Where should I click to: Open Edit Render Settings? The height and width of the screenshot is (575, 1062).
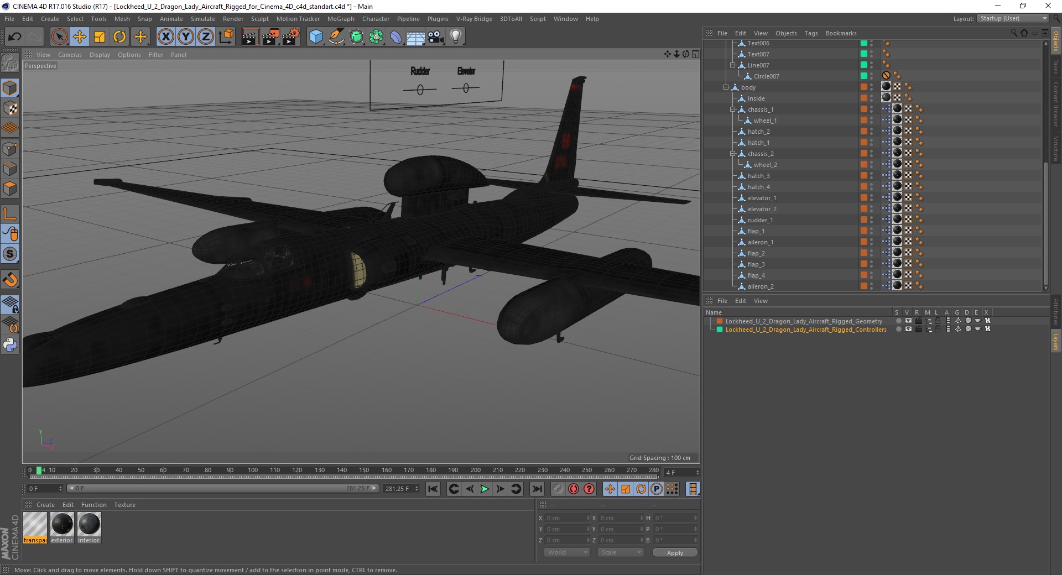291,37
